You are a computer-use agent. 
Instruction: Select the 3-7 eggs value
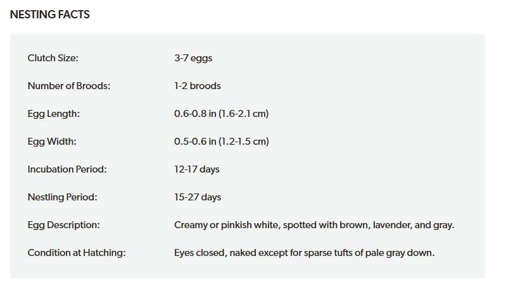pyautogui.click(x=193, y=58)
